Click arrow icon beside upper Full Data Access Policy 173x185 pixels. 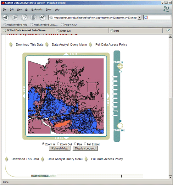click(91, 45)
